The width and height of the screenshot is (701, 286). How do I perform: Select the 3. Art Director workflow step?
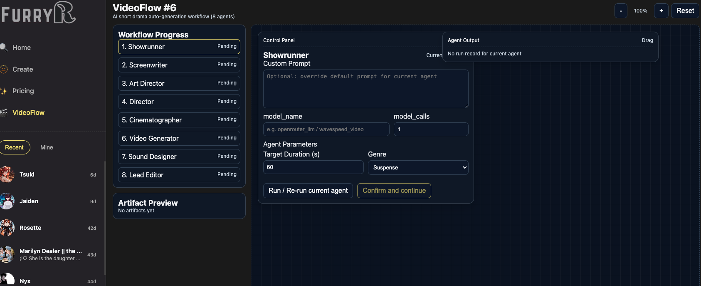tap(179, 83)
